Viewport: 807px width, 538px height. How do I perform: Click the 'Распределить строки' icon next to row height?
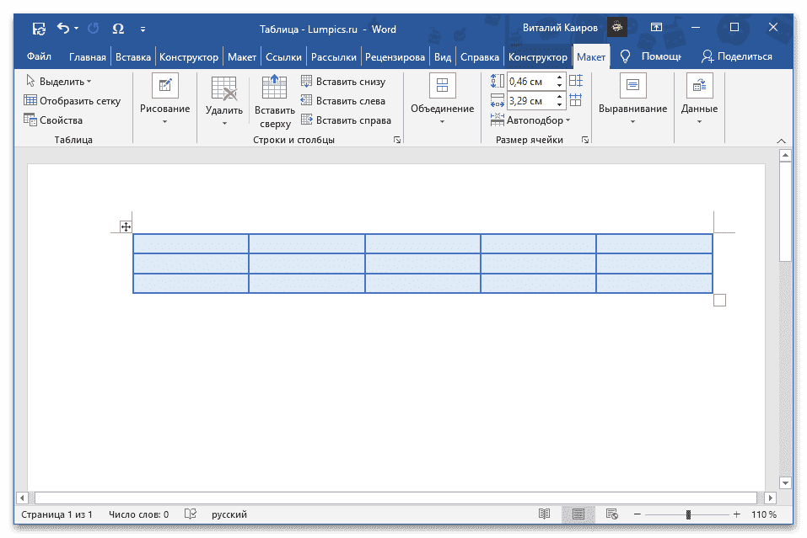pos(577,81)
